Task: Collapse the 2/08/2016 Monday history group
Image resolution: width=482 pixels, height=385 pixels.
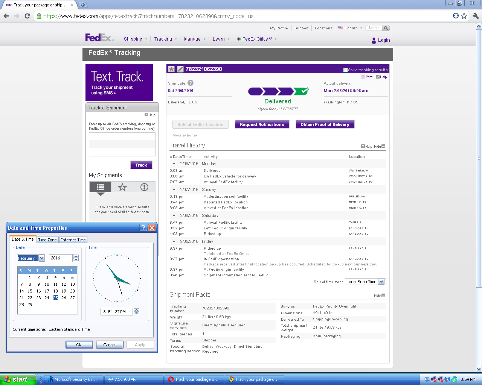Action: coord(174,164)
